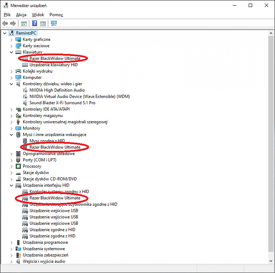Select Kontroler systemu zgodny z HID
Image resolution: width=275 pixels, height=273 pixels.
[59, 192]
